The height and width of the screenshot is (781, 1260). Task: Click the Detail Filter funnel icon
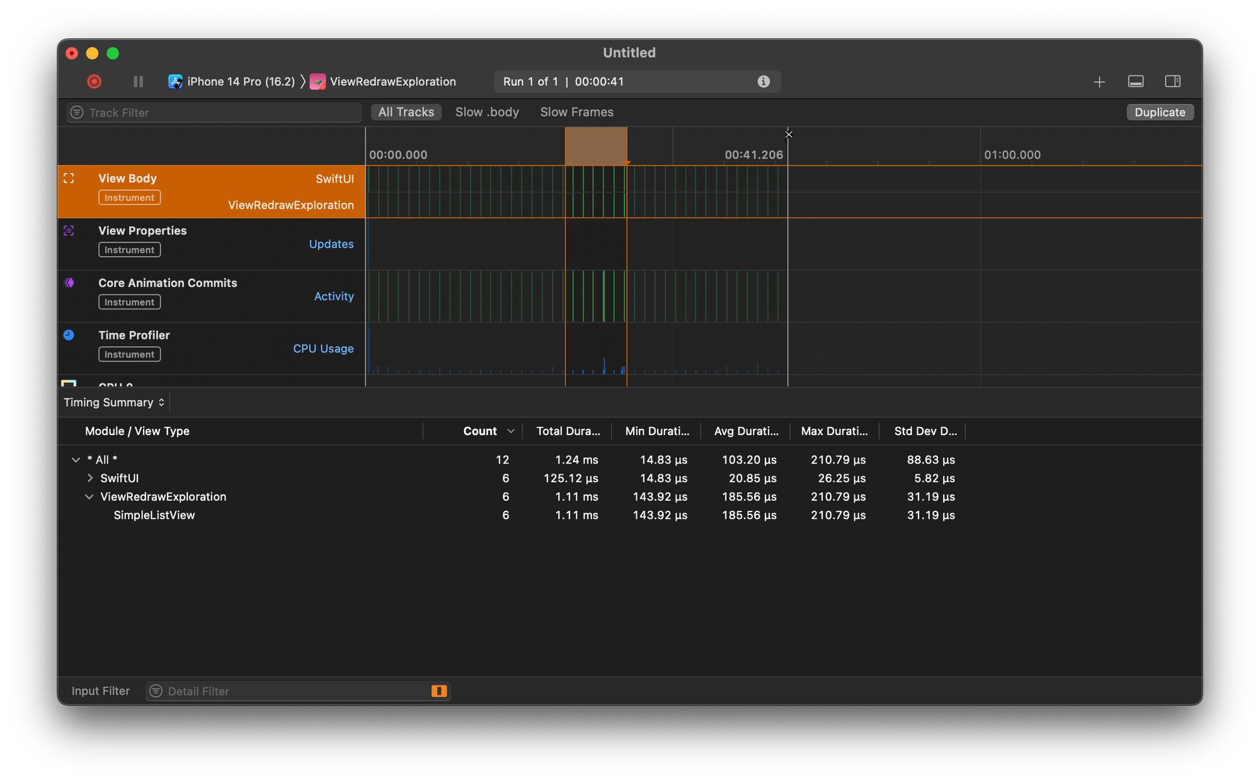(156, 691)
